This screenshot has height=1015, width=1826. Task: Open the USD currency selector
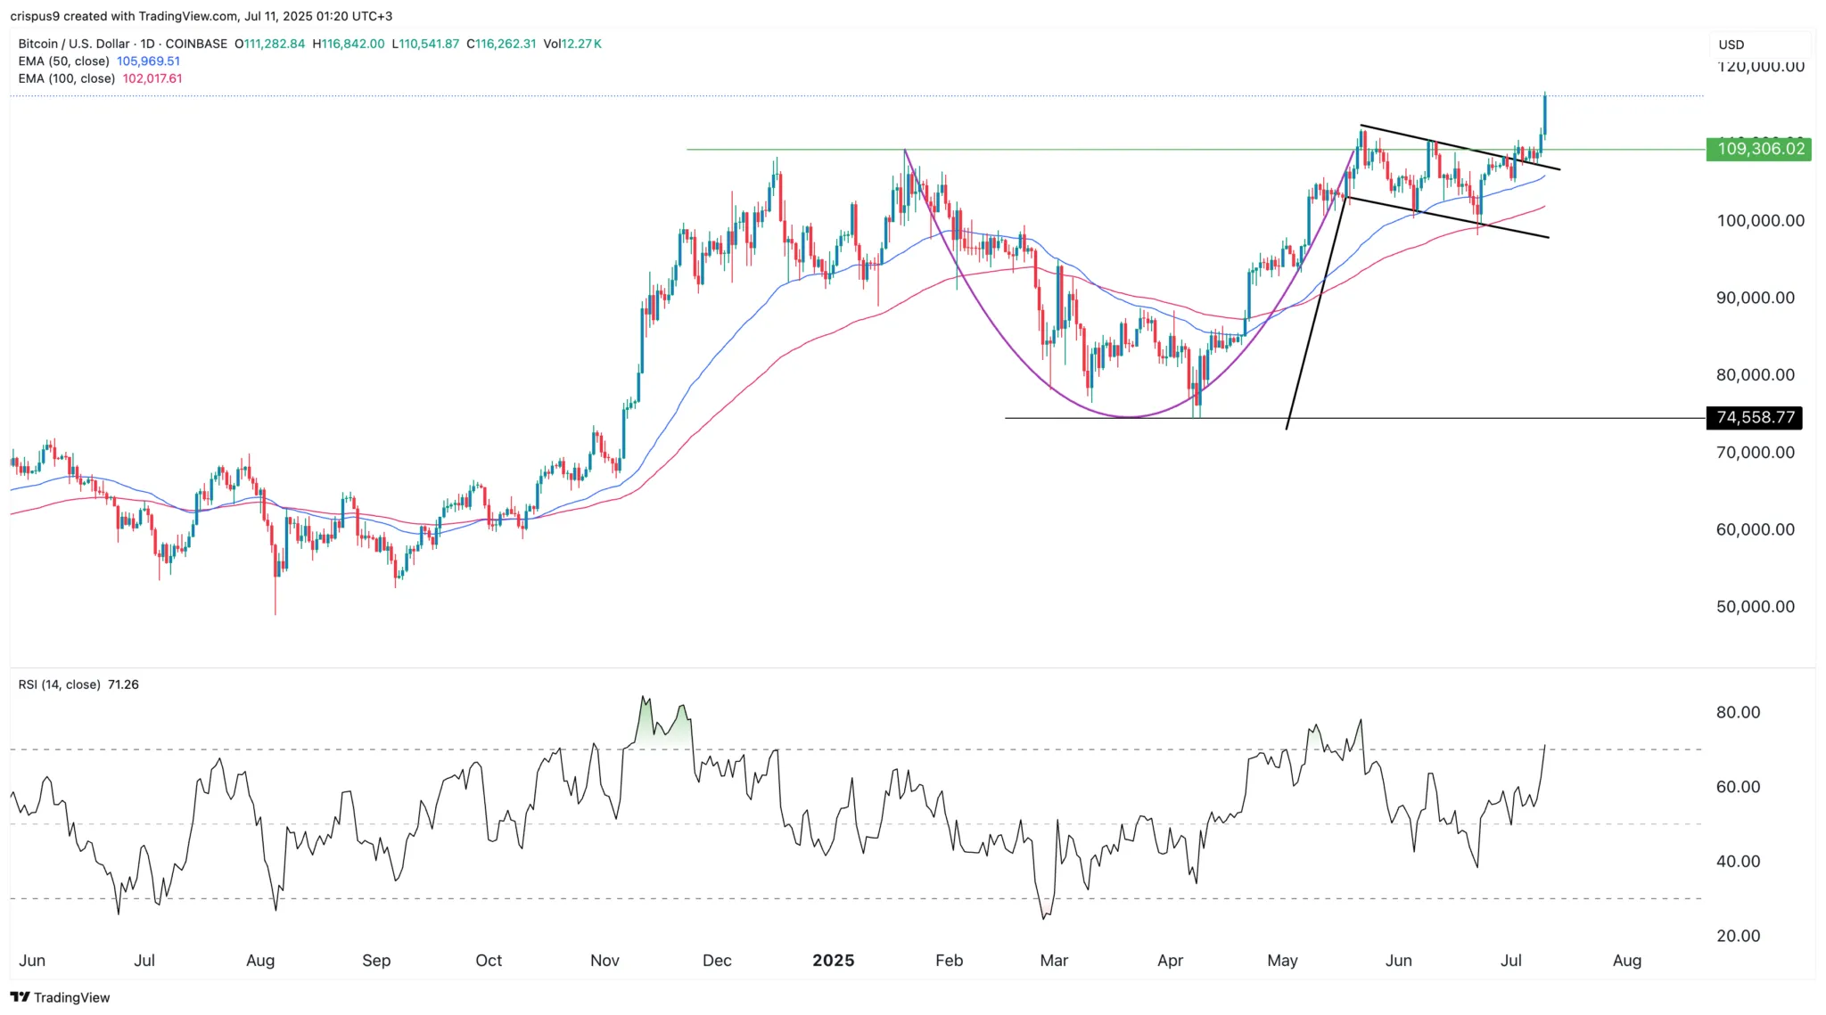tap(1731, 45)
